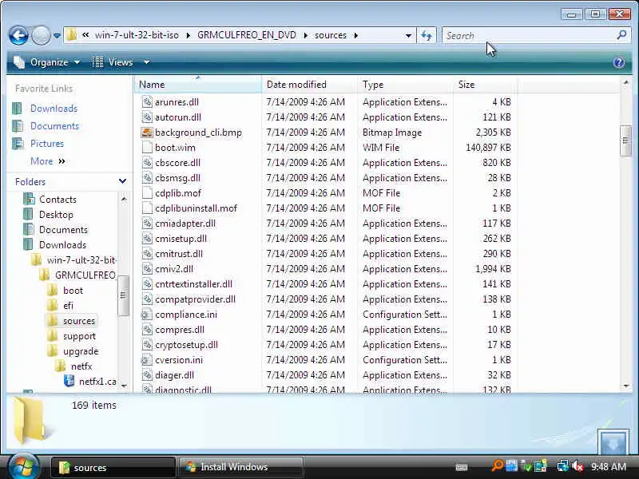Click the folder tree scroll up arrow
Screen dimensions: 639x479
tap(124, 199)
